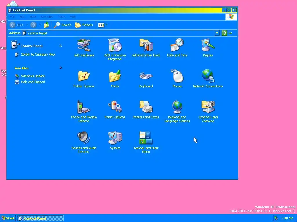Open Mouse settings icon

click(177, 79)
